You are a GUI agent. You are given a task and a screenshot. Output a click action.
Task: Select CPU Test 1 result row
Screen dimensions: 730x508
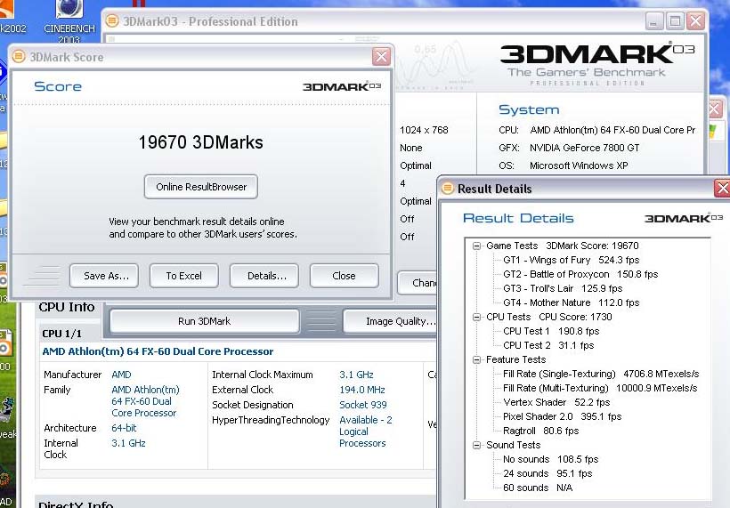551,331
